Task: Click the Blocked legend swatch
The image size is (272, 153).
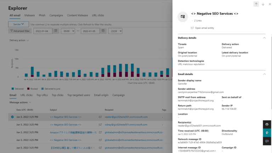Action: [x=28, y=89]
